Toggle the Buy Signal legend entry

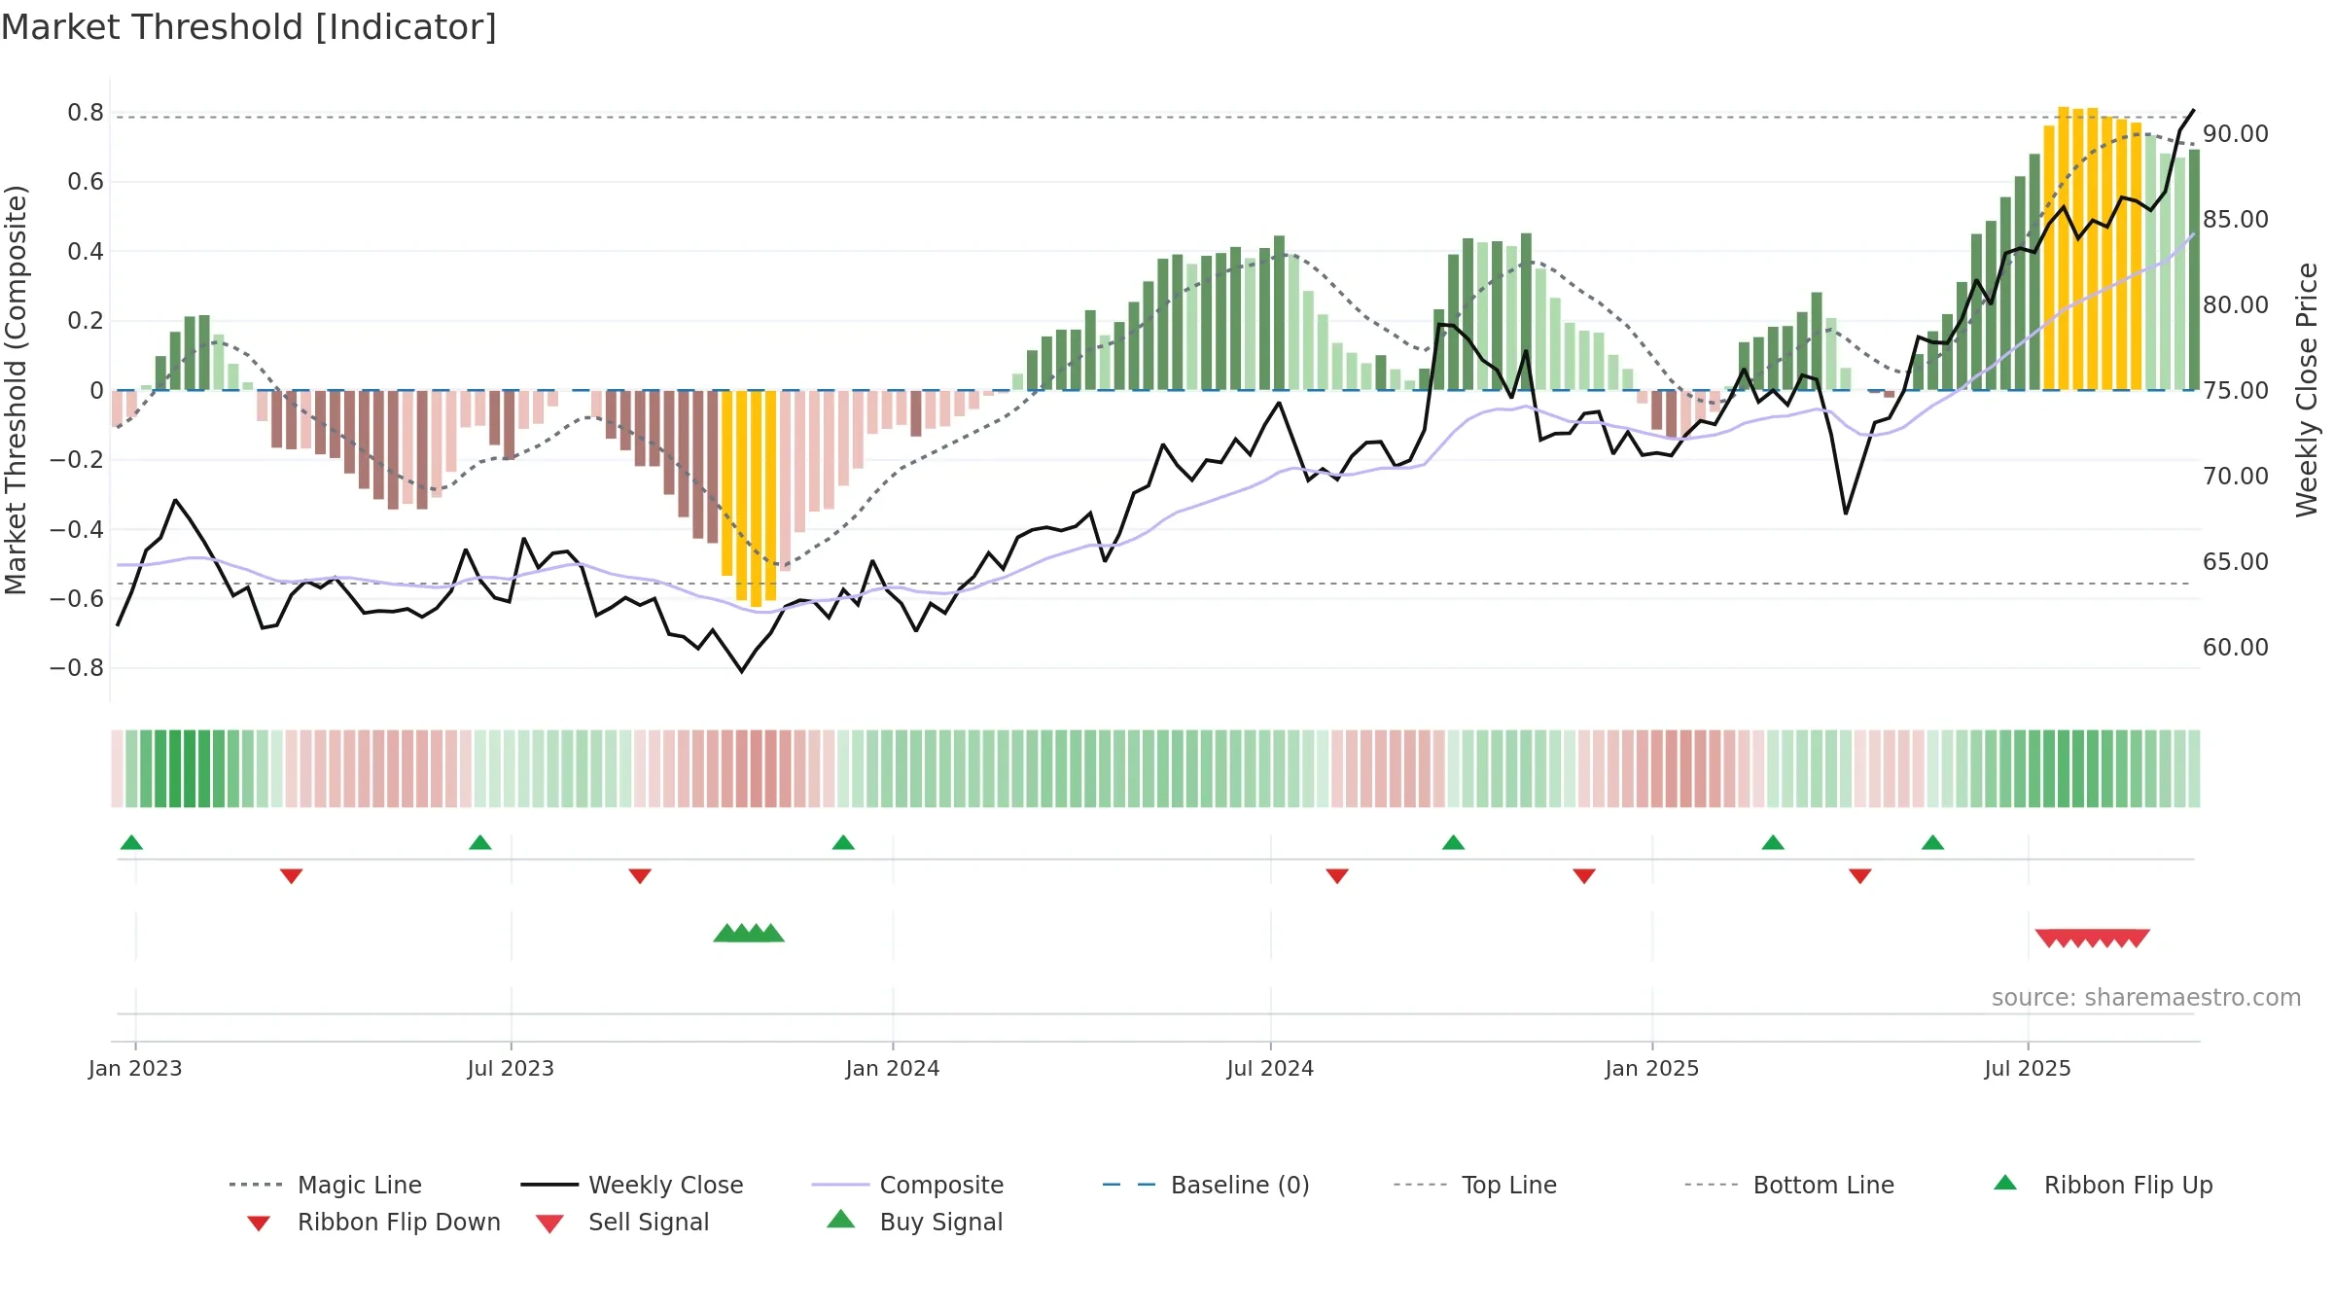(914, 1223)
